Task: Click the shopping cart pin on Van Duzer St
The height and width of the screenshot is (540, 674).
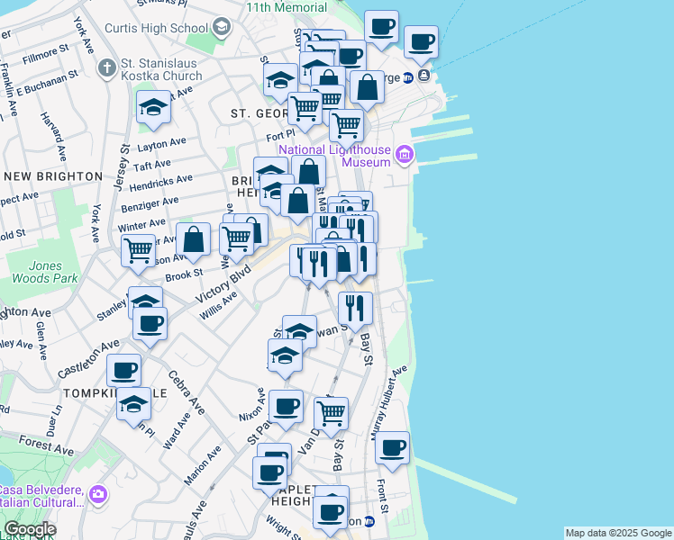Action: [x=331, y=418]
